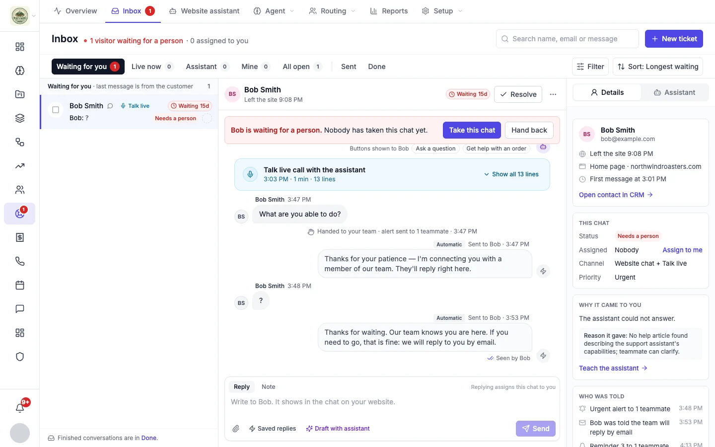Viewport: 715px width, 447px height.
Task: Open Sort: Longest waiting dropdown
Action: (658, 67)
